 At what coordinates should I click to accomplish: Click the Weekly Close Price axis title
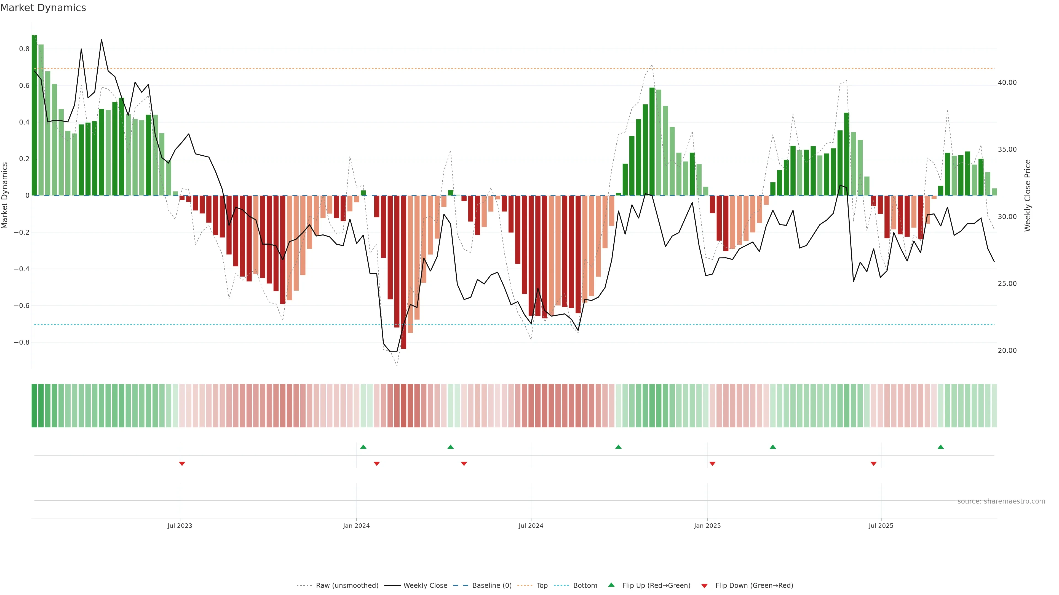tap(1028, 196)
